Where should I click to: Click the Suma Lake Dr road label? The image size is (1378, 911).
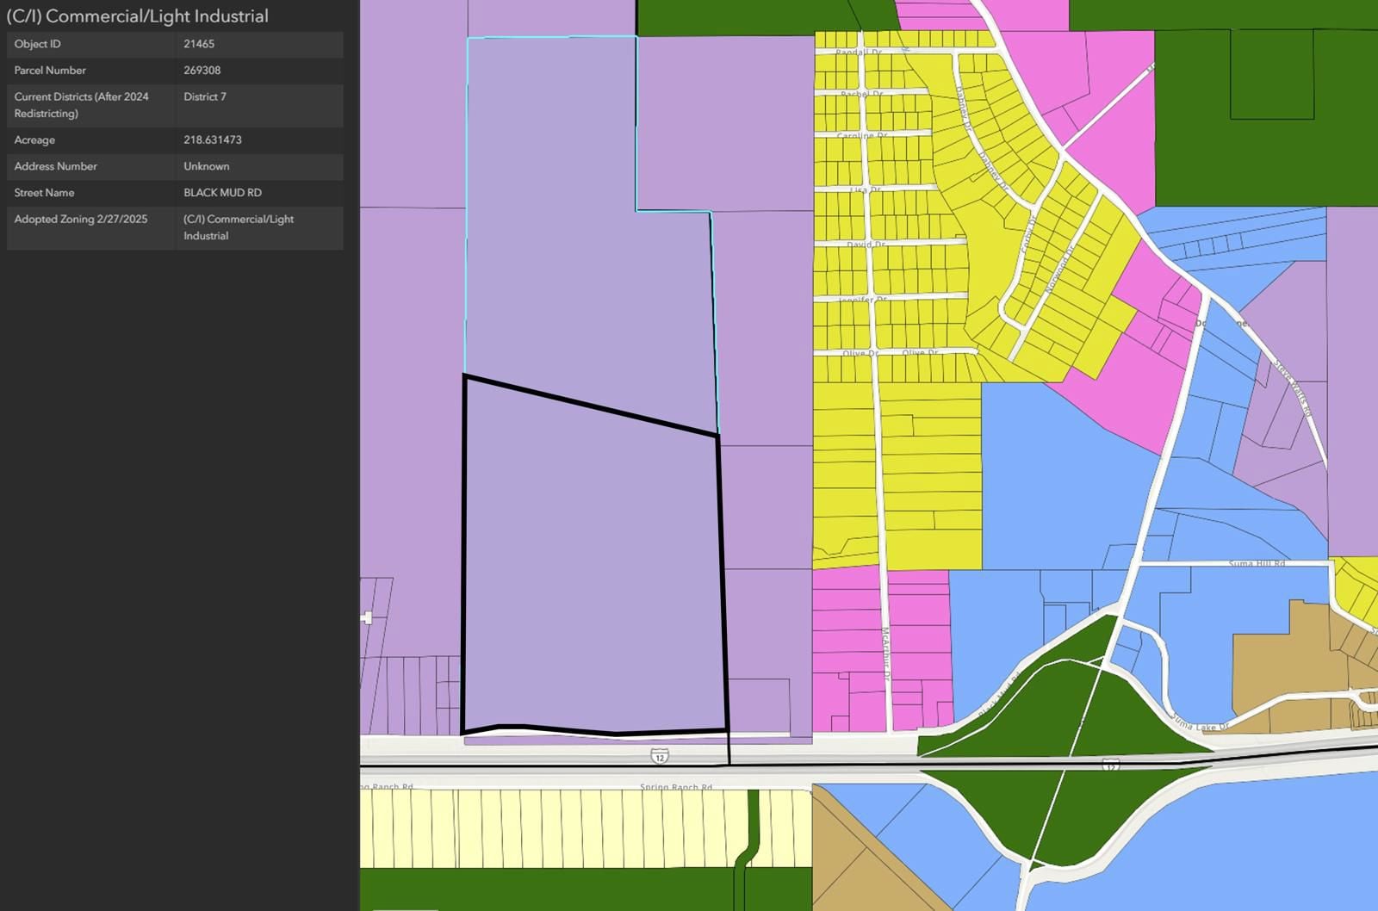pyautogui.click(x=1198, y=724)
